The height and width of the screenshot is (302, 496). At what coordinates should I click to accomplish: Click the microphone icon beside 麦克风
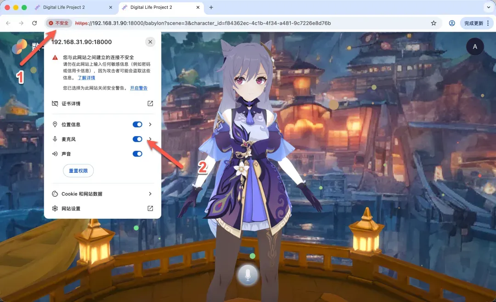tap(55, 139)
